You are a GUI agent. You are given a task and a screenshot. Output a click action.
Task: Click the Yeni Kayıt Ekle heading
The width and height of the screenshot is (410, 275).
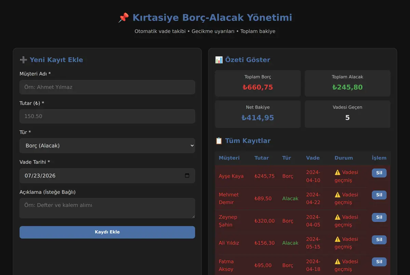click(x=56, y=60)
